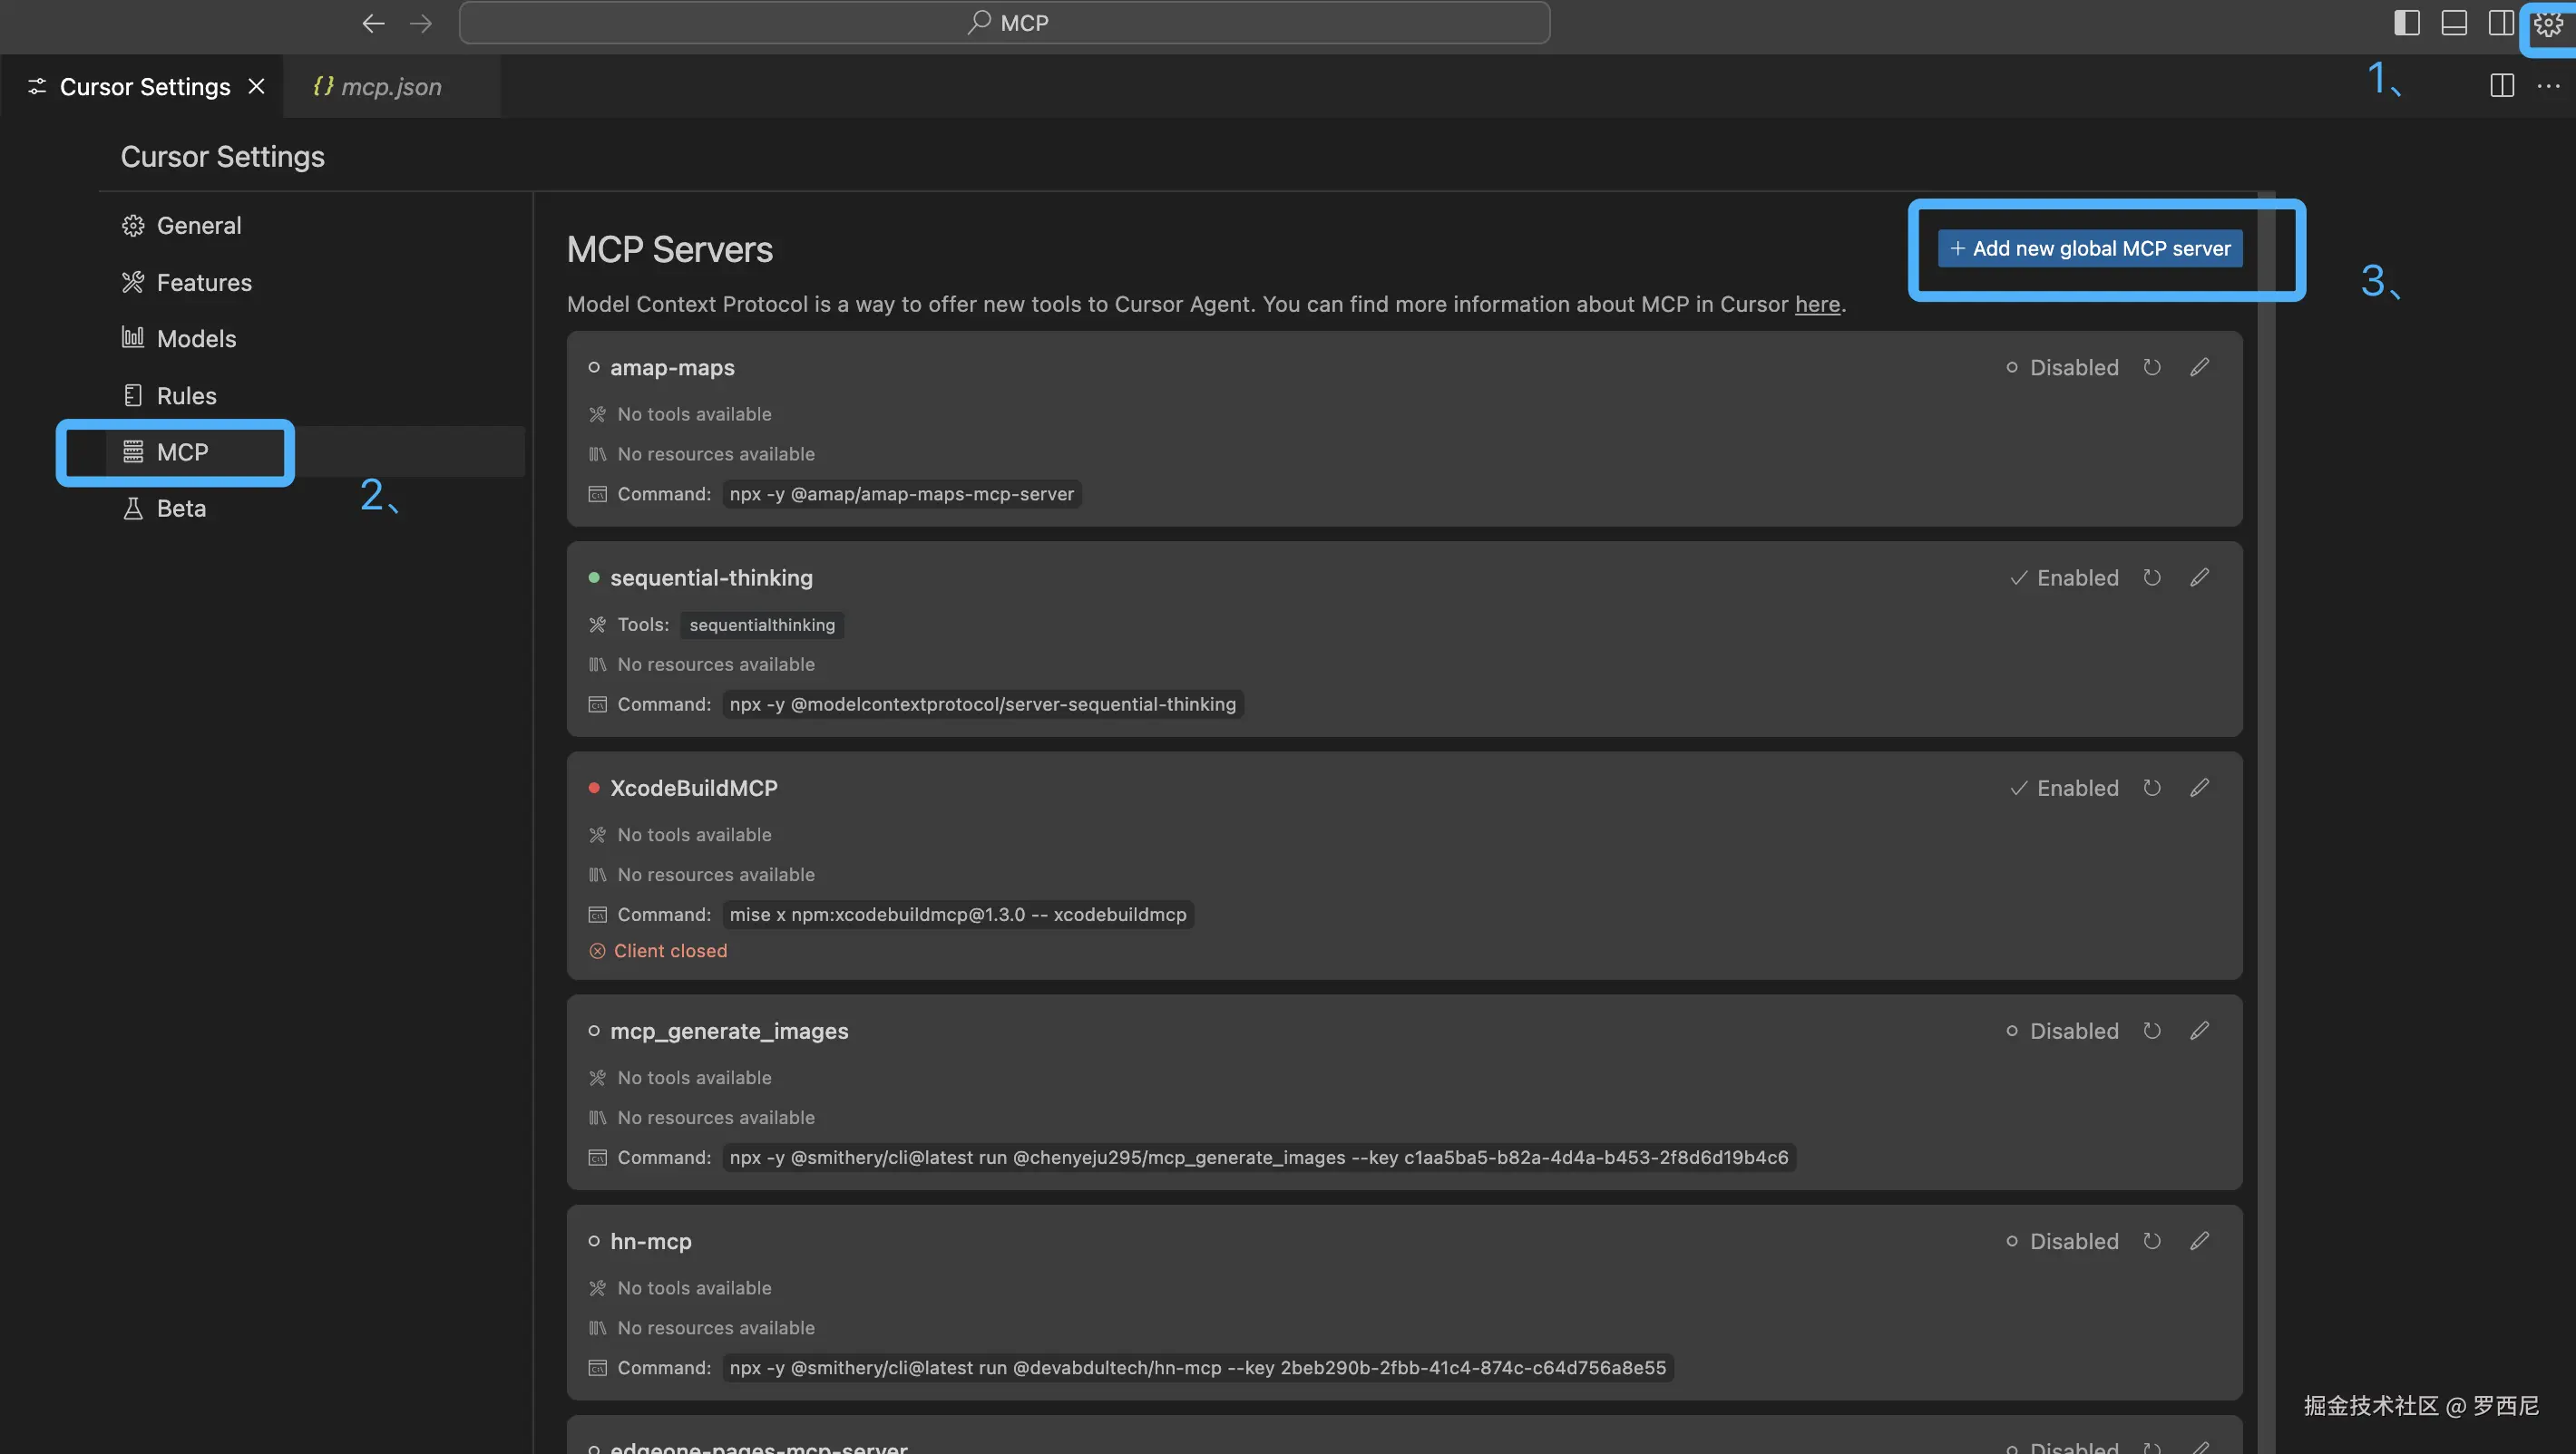
Task: Toggle the bottom panel layout icon
Action: point(2454,23)
